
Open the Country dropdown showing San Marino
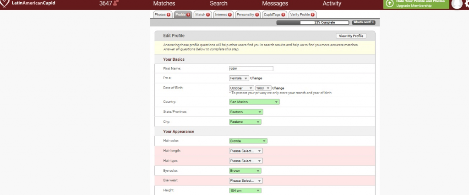[254, 102]
